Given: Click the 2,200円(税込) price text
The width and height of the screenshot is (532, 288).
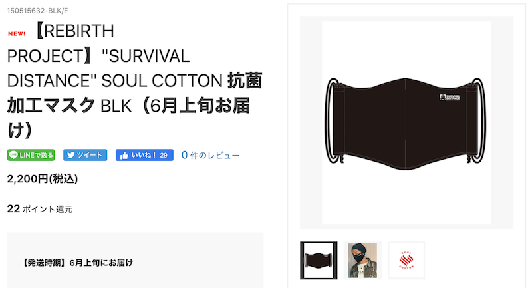Looking at the screenshot, I should pos(43,178).
